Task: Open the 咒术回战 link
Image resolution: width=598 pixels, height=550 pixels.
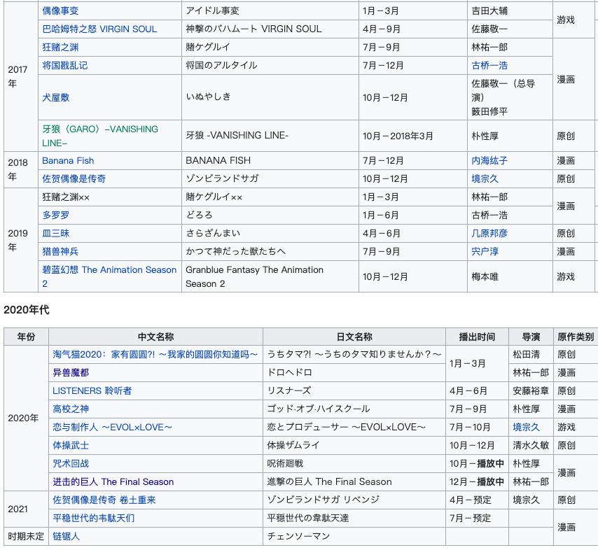Action: click(x=71, y=463)
